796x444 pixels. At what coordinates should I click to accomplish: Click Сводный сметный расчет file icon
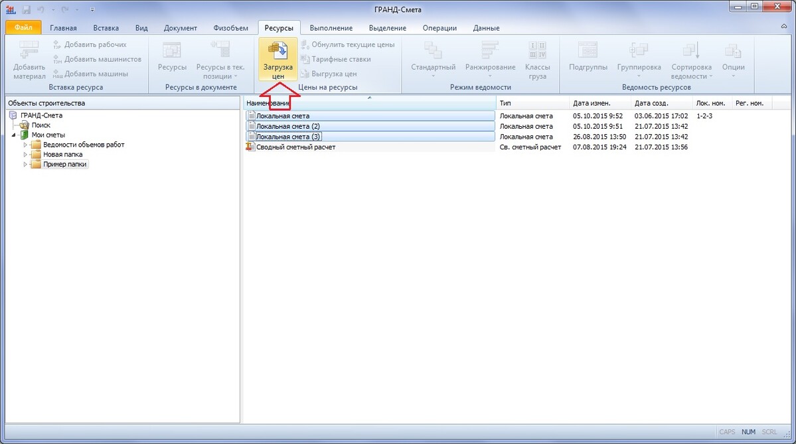[x=250, y=147]
